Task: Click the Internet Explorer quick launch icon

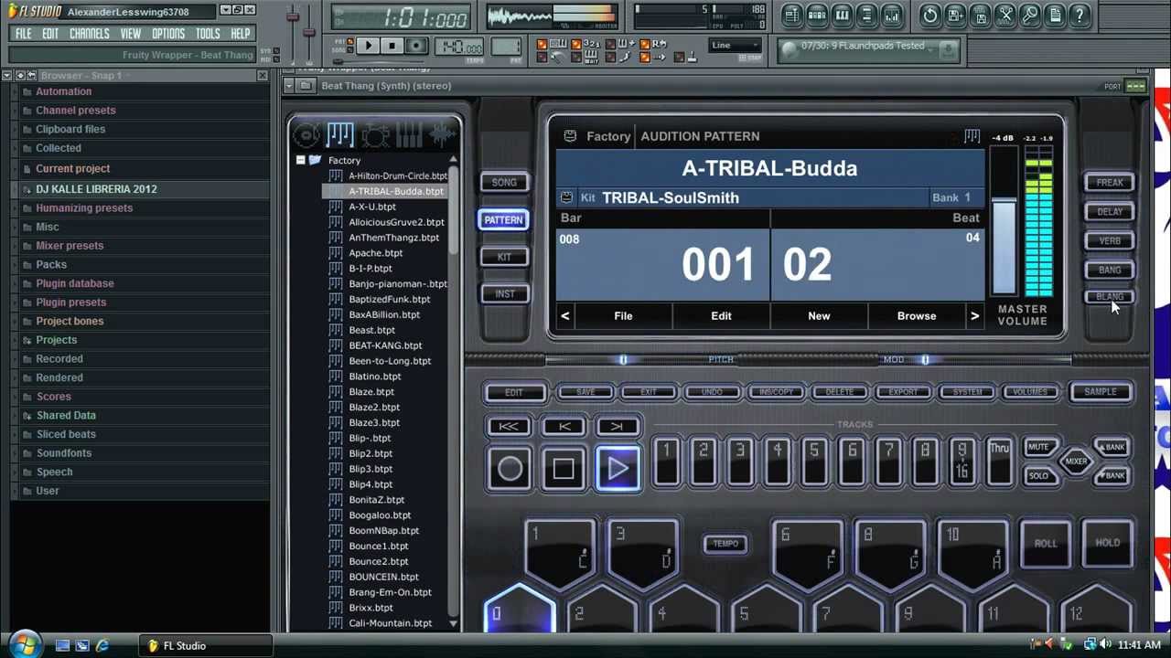Action: pyautogui.click(x=102, y=645)
